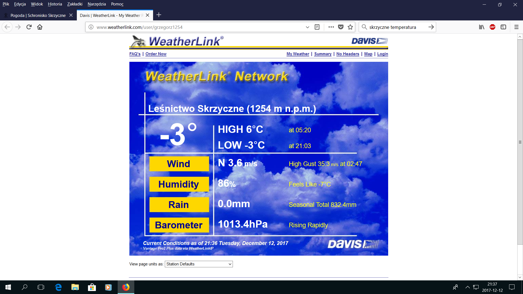Screen dimensions: 523x294
Task: Open the media player taskbar icon
Action: click(x=108, y=287)
